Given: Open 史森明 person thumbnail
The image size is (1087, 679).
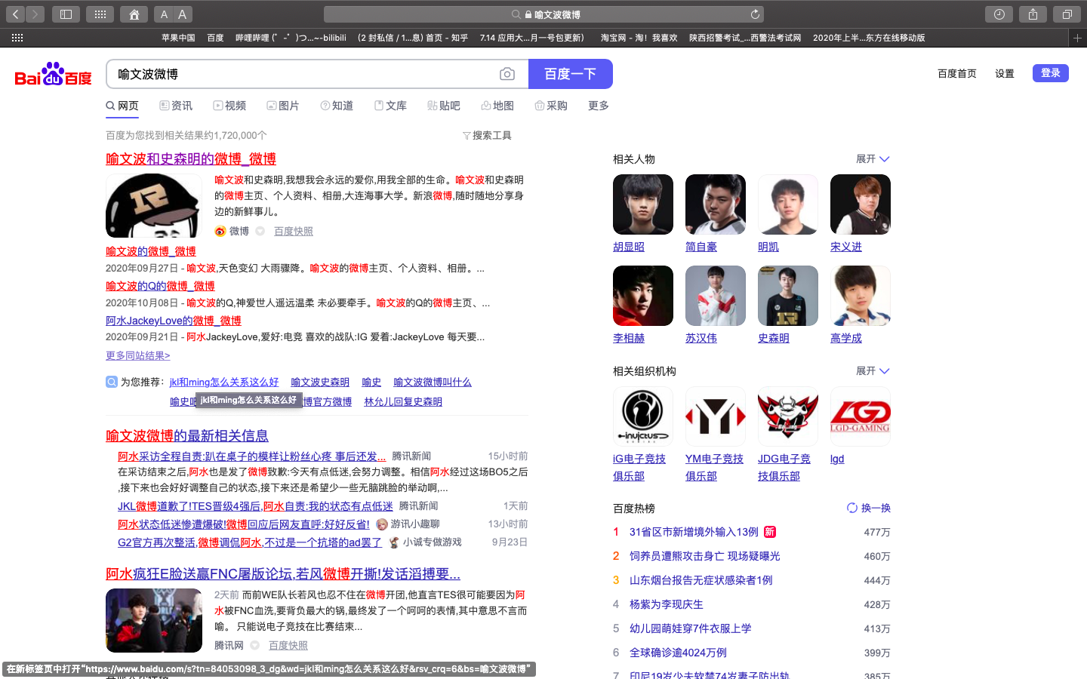Looking at the screenshot, I should coord(788,296).
